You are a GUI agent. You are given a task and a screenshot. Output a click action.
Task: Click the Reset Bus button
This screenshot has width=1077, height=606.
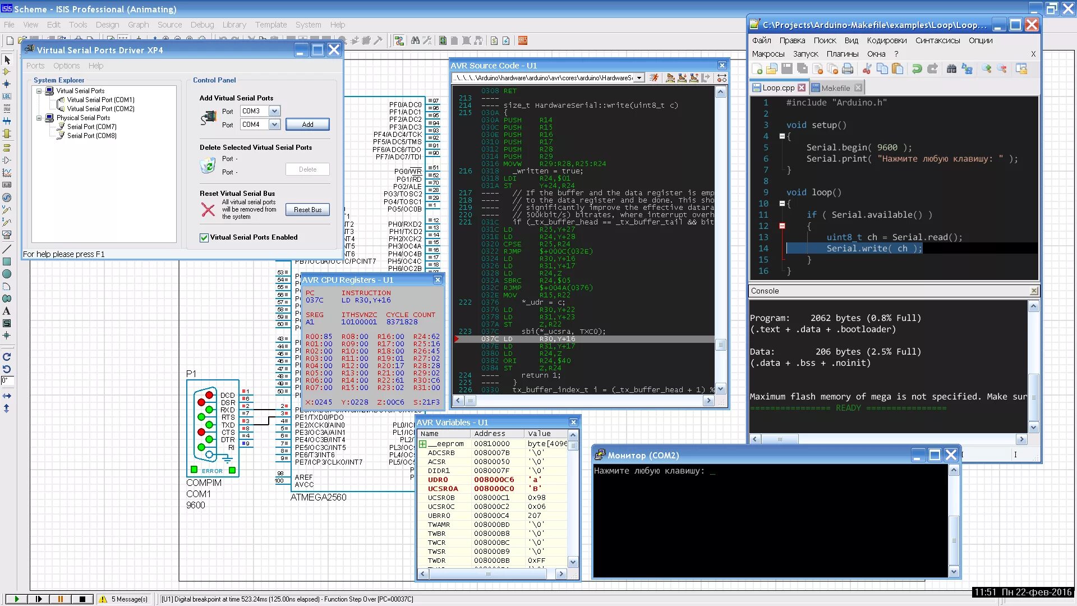tap(307, 210)
